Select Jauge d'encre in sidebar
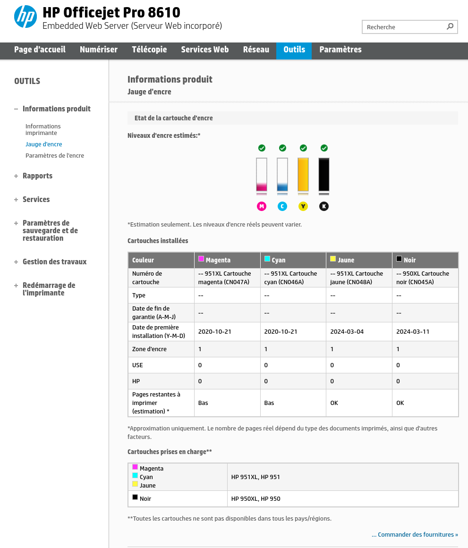This screenshot has width=468, height=548. coord(44,144)
